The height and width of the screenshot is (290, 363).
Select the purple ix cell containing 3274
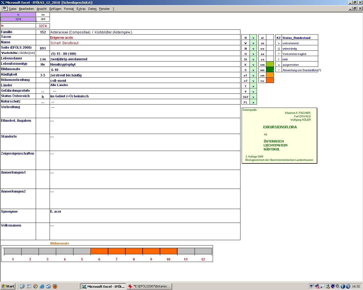(x=18, y=19)
